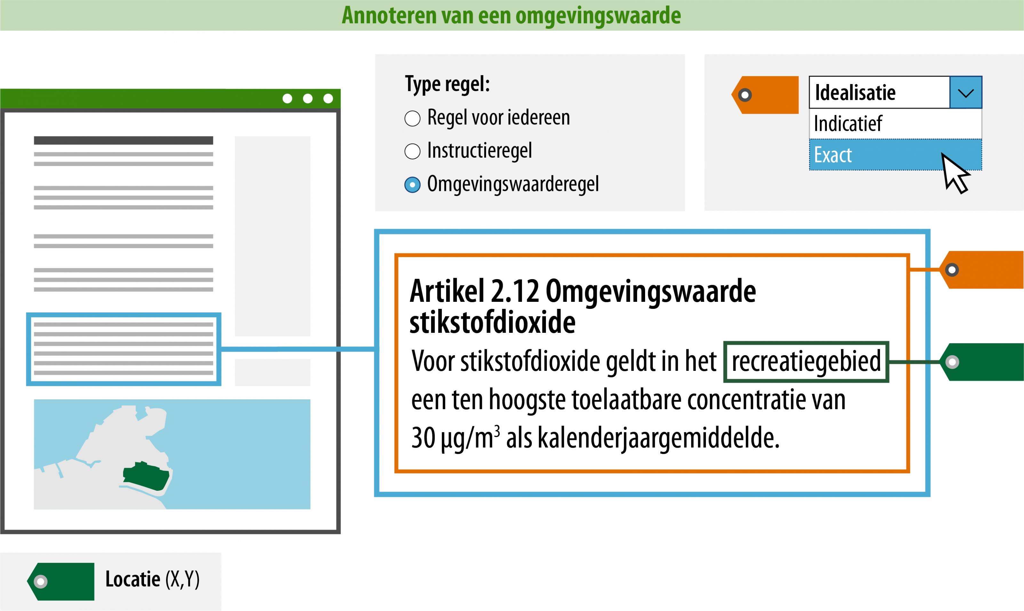Click the first white dot in green window bar
1024x611 pixels.
(x=287, y=98)
